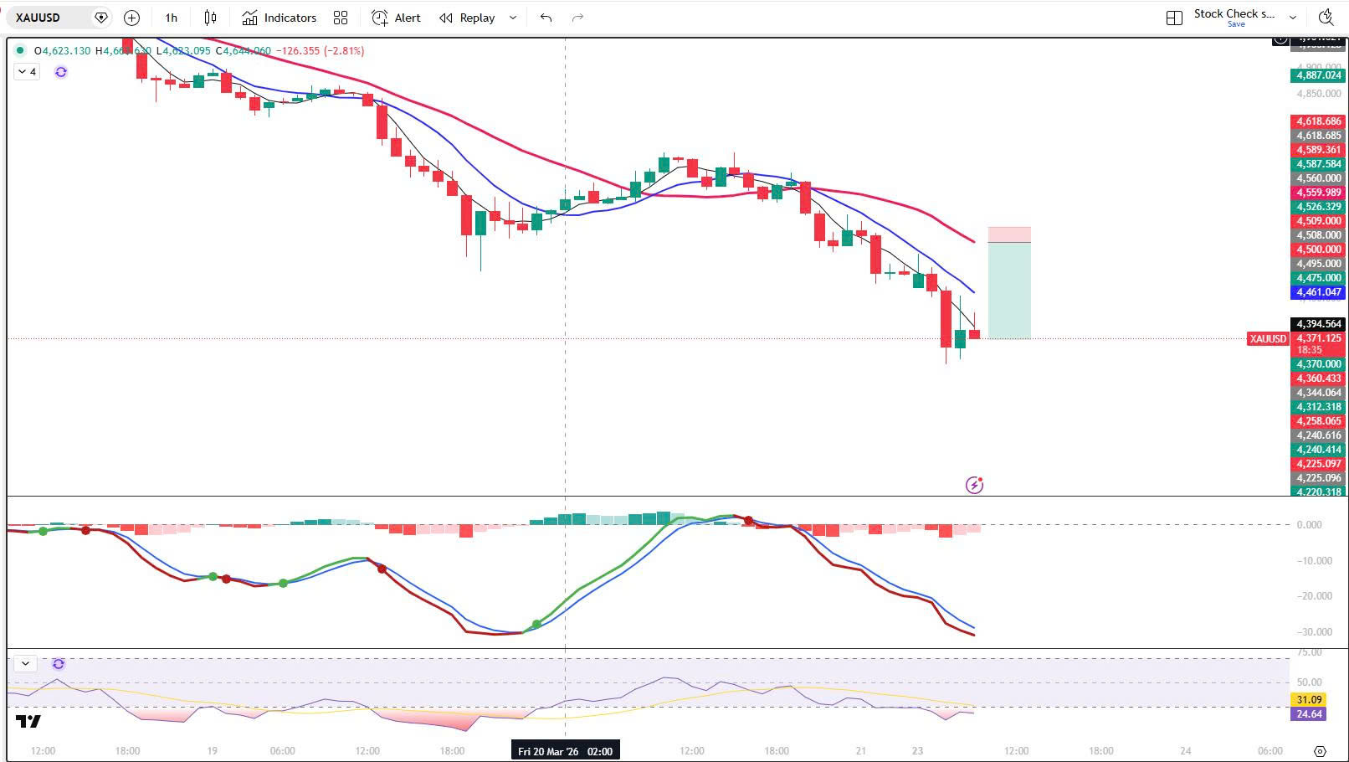The image size is (1349, 762).
Task: Collapse the indicator legend showing 4
Action: 27,72
